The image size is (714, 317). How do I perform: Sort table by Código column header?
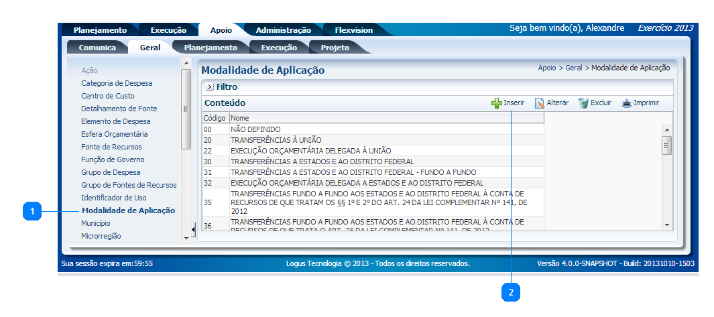coord(215,118)
